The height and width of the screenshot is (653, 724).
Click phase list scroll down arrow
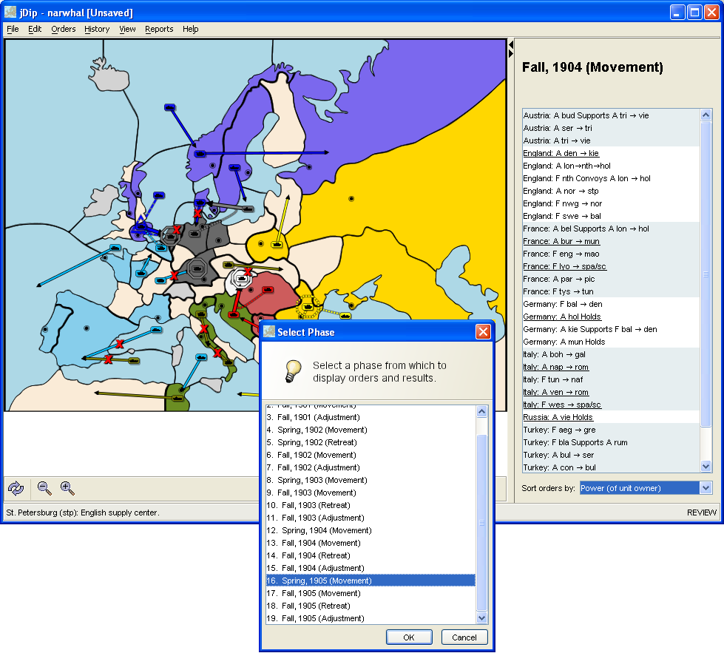point(481,618)
